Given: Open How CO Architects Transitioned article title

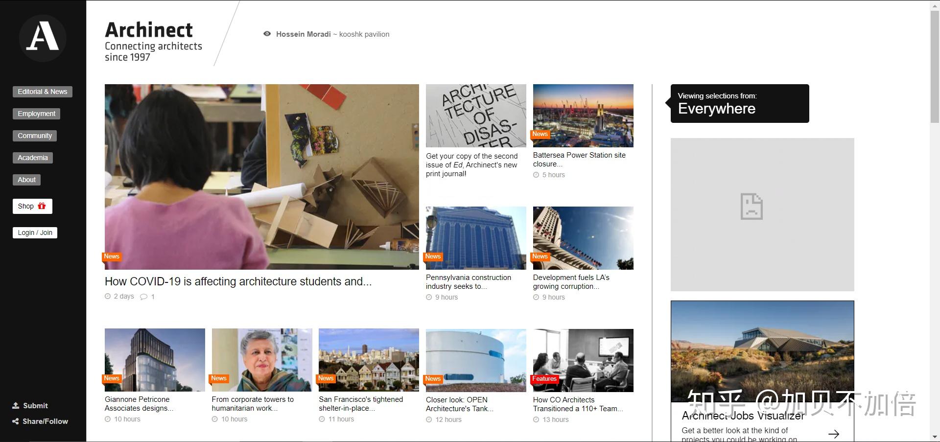Looking at the screenshot, I should coord(578,404).
